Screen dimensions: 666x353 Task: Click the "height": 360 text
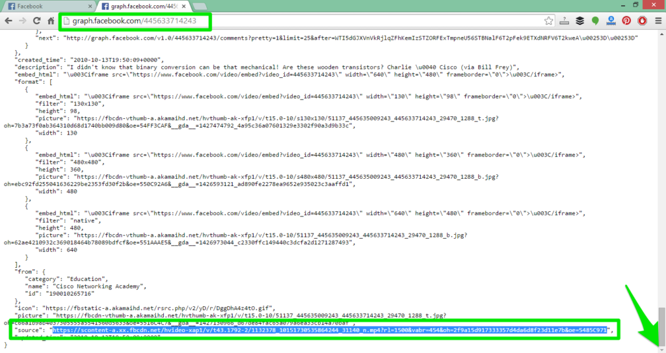click(59, 170)
